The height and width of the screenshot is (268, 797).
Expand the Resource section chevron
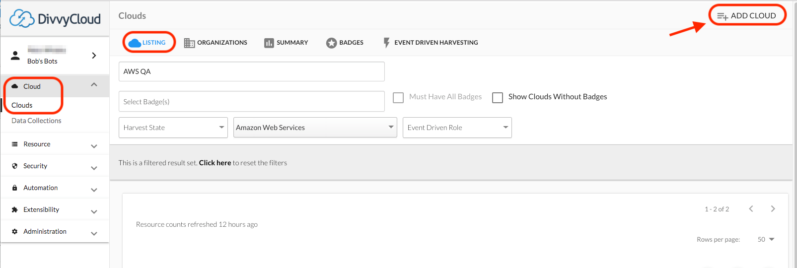tap(94, 146)
